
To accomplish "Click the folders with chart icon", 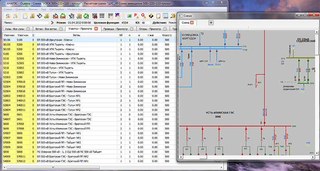I will click(x=79, y=16).
